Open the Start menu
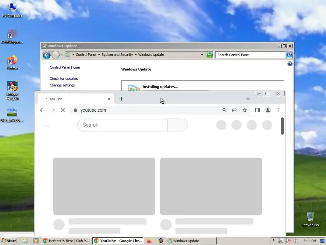Viewport: 326px width, 245px height. click(9, 241)
